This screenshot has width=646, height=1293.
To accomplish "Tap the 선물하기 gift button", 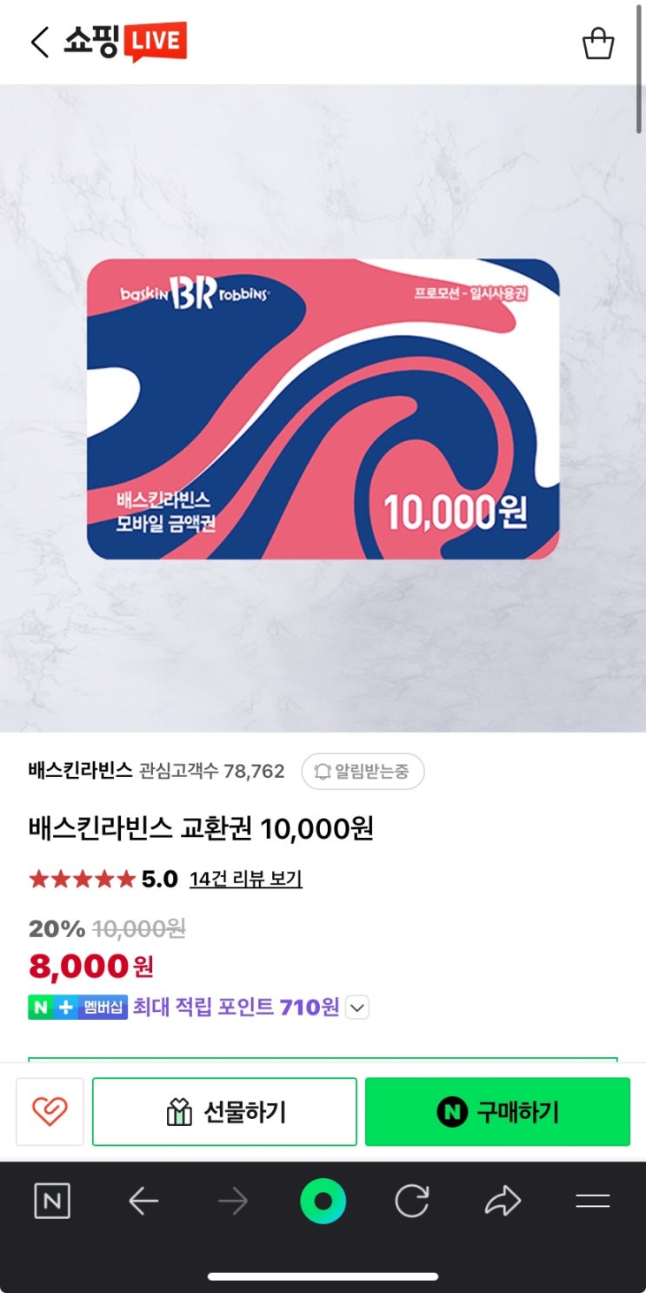I will point(224,1111).
